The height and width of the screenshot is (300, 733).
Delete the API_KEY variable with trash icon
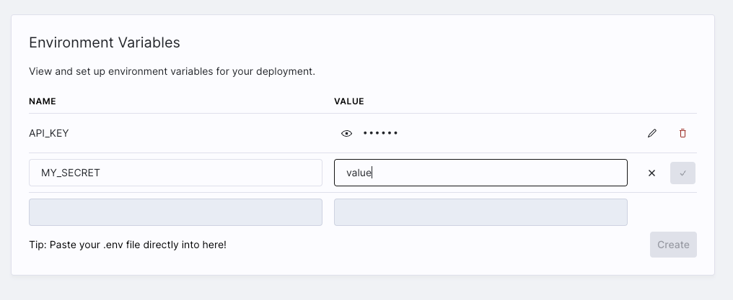pos(682,133)
